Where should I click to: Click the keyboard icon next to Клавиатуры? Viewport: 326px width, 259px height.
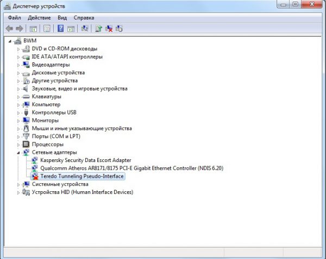[26, 96]
